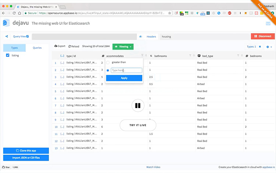Click the share icon beside Query View
The width and height of the screenshot is (276, 173).
(x=7, y=37)
